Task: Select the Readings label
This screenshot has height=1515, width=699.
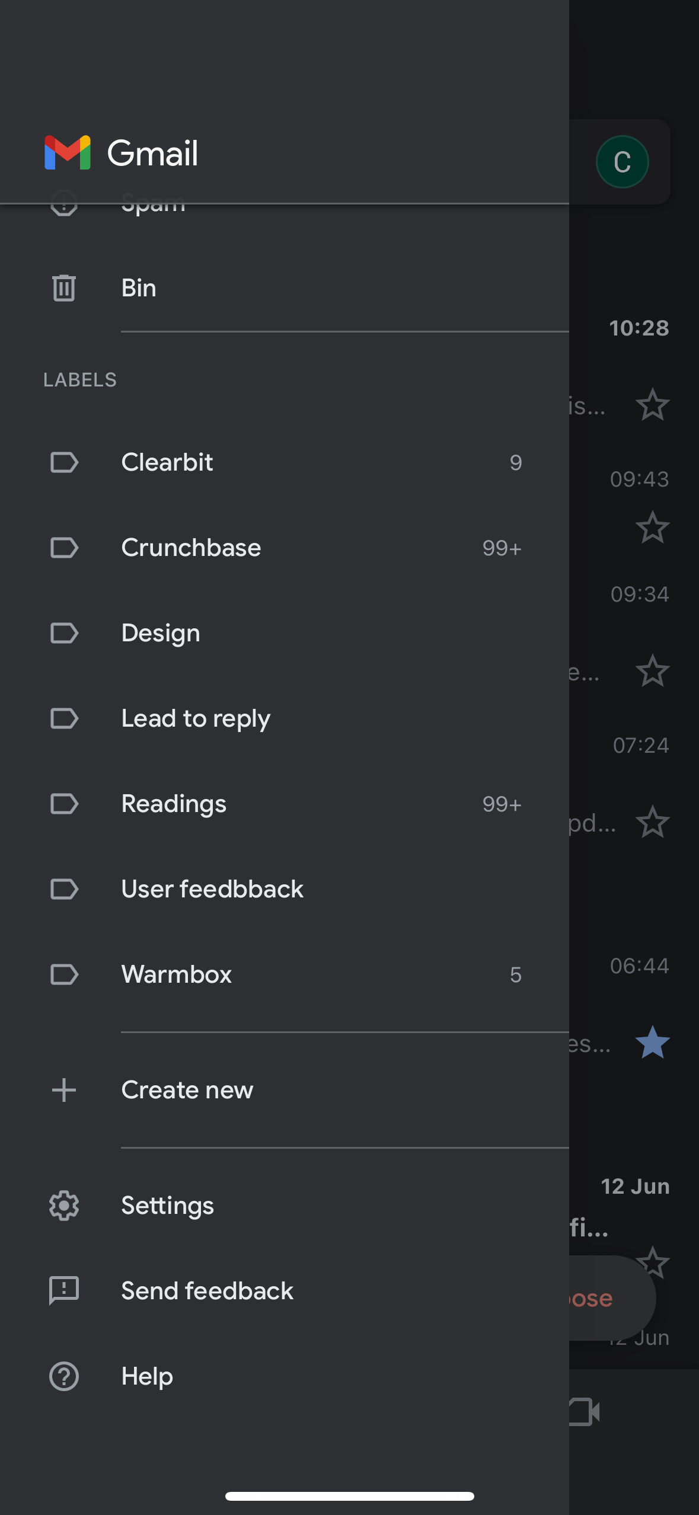Action: (174, 804)
